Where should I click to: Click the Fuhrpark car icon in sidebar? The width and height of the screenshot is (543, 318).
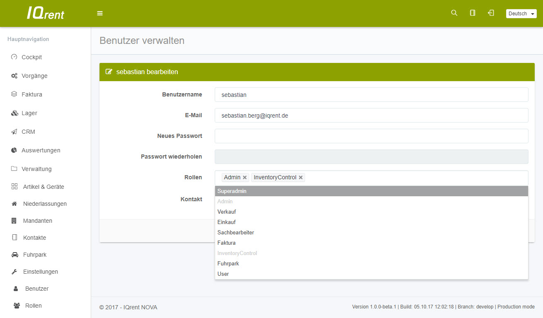(x=15, y=255)
